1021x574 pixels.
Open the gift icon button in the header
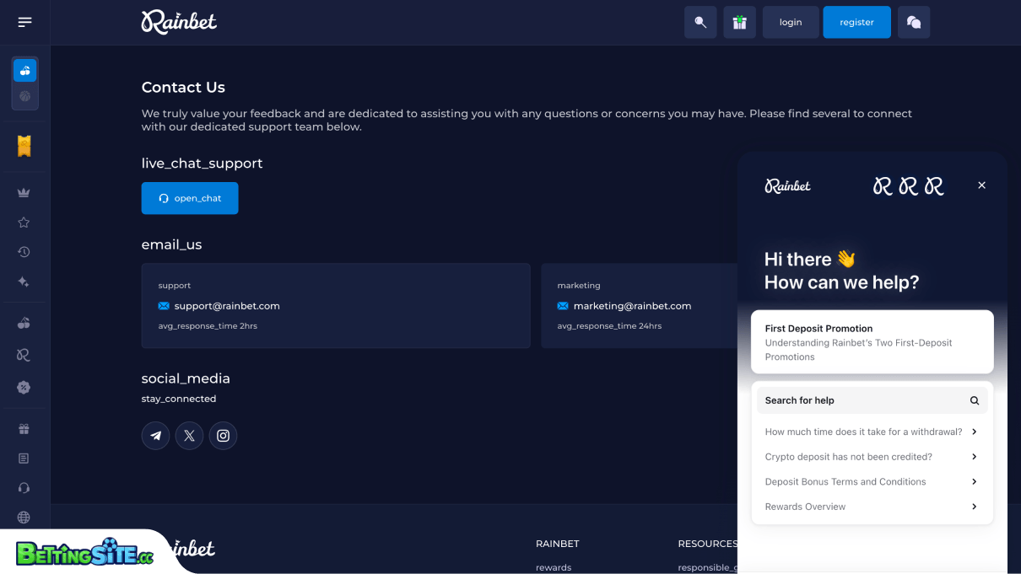[740, 22]
